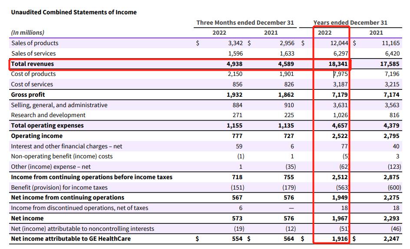The image size is (410, 249).
Task: Click 'Net (income) attributable to noncontrolling interests'
Action: point(83,229)
